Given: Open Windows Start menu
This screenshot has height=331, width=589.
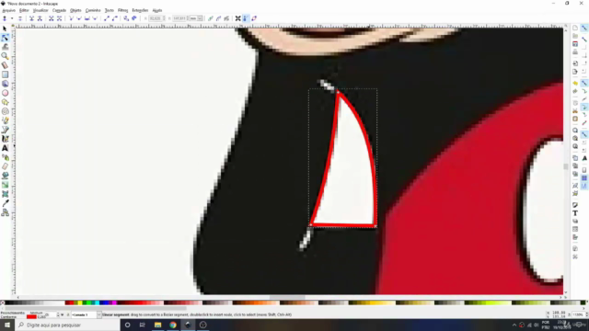Looking at the screenshot, I should (7, 325).
